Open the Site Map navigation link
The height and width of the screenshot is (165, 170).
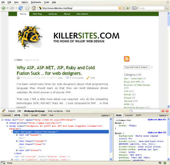coord(37,14)
